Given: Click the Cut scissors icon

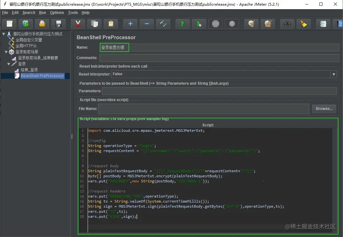Looking at the screenshot, I should click(x=78, y=24).
